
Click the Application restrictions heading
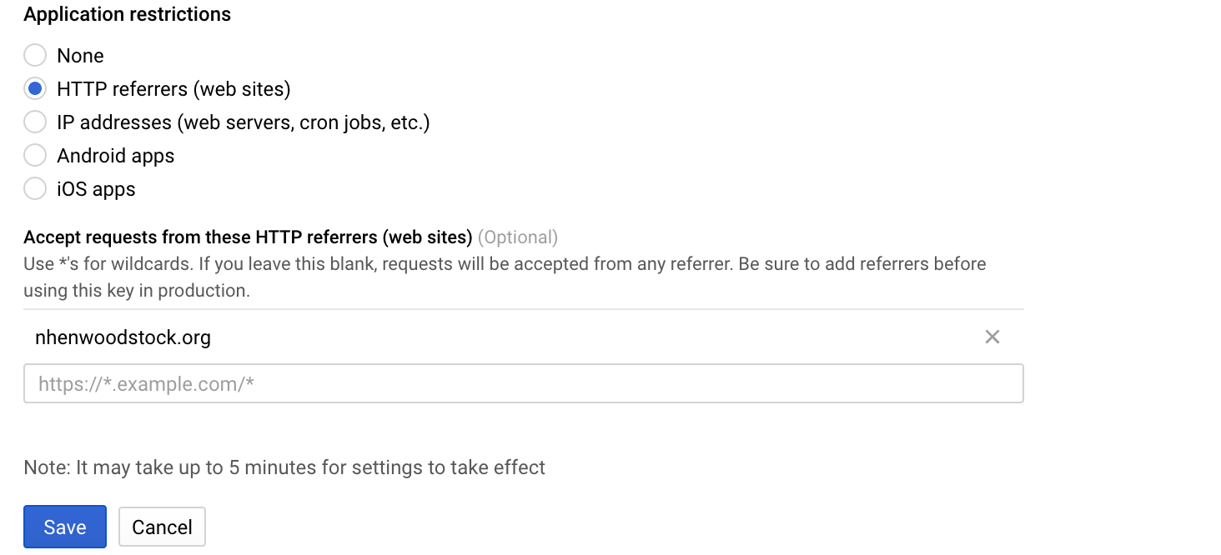128,14
